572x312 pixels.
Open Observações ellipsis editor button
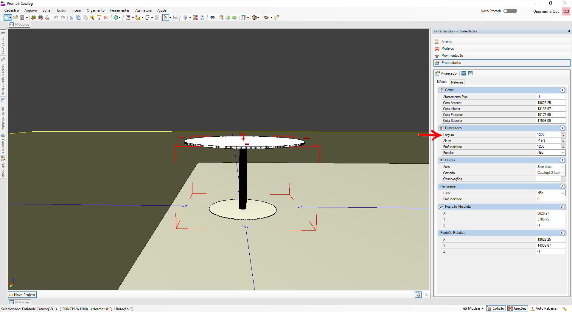pyautogui.click(x=563, y=179)
